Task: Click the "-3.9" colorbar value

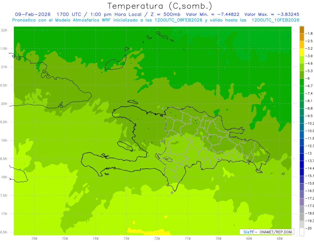Action: click(x=309, y=56)
